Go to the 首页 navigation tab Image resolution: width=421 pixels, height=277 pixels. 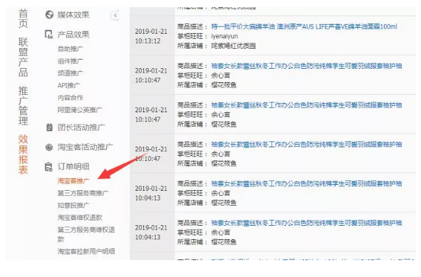click(23, 18)
